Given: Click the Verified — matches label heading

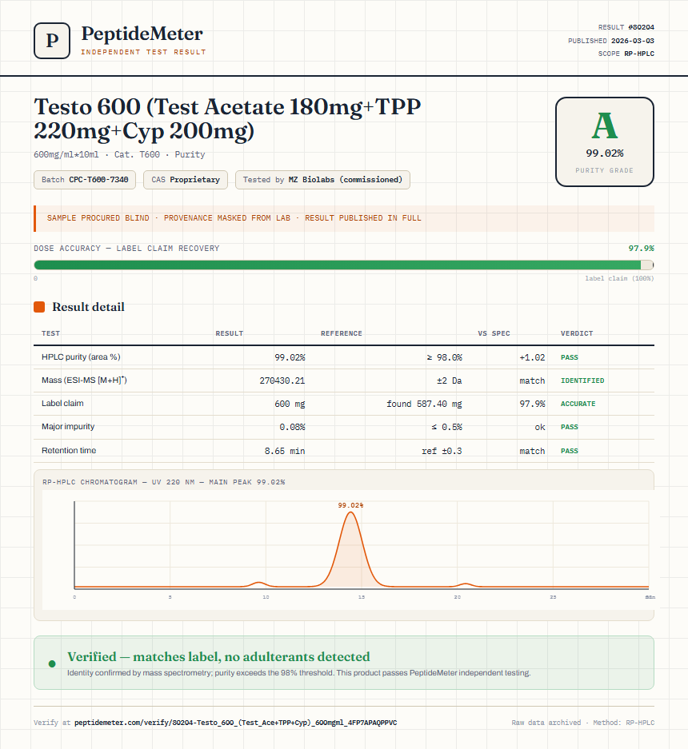Looking at the screenshot, I should (218, 657).
